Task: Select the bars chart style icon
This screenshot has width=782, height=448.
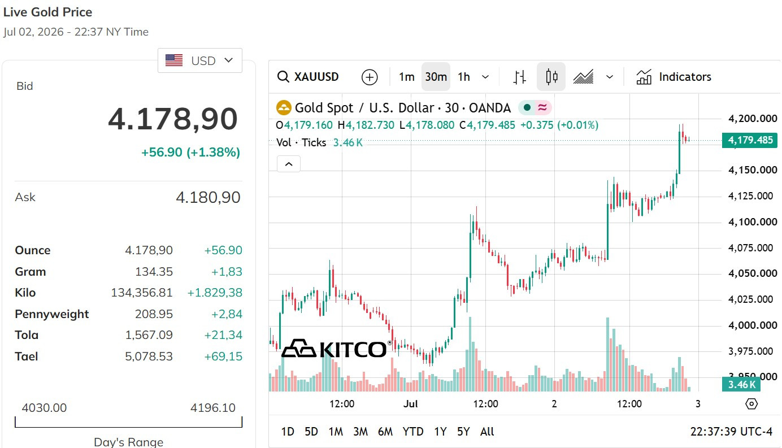Action: (520, 77)
